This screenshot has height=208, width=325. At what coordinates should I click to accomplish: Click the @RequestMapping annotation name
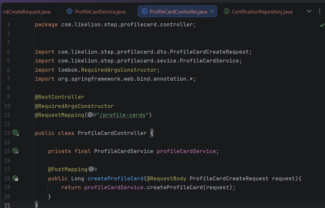click(x=60, y=115)
